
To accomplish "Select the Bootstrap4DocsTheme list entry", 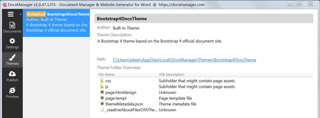I will tap(56, 23).
